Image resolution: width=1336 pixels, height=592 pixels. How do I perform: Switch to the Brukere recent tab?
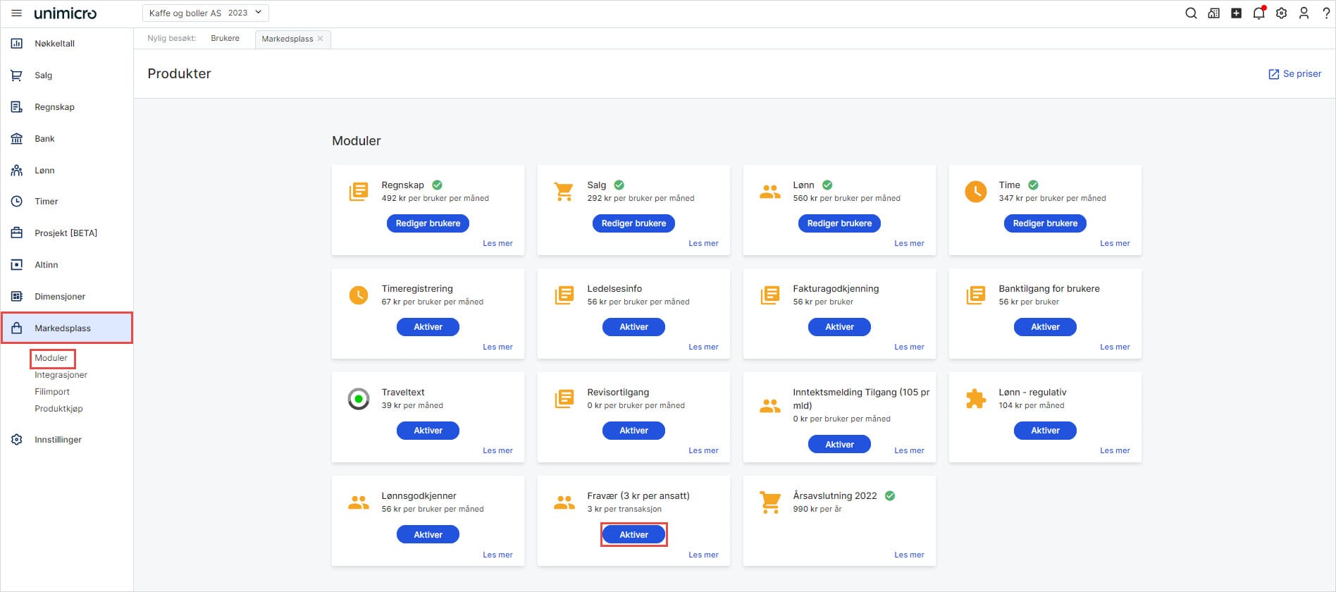click(225, 39)
